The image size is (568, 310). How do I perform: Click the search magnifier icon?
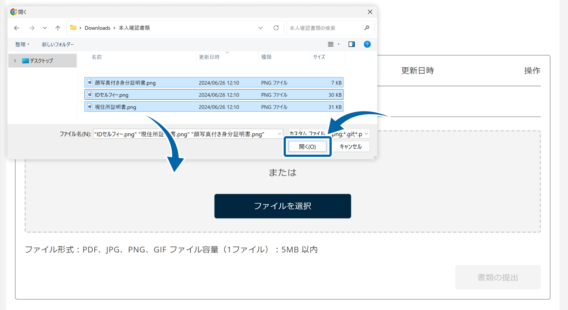pyautogui.click(x=367, y=28)
